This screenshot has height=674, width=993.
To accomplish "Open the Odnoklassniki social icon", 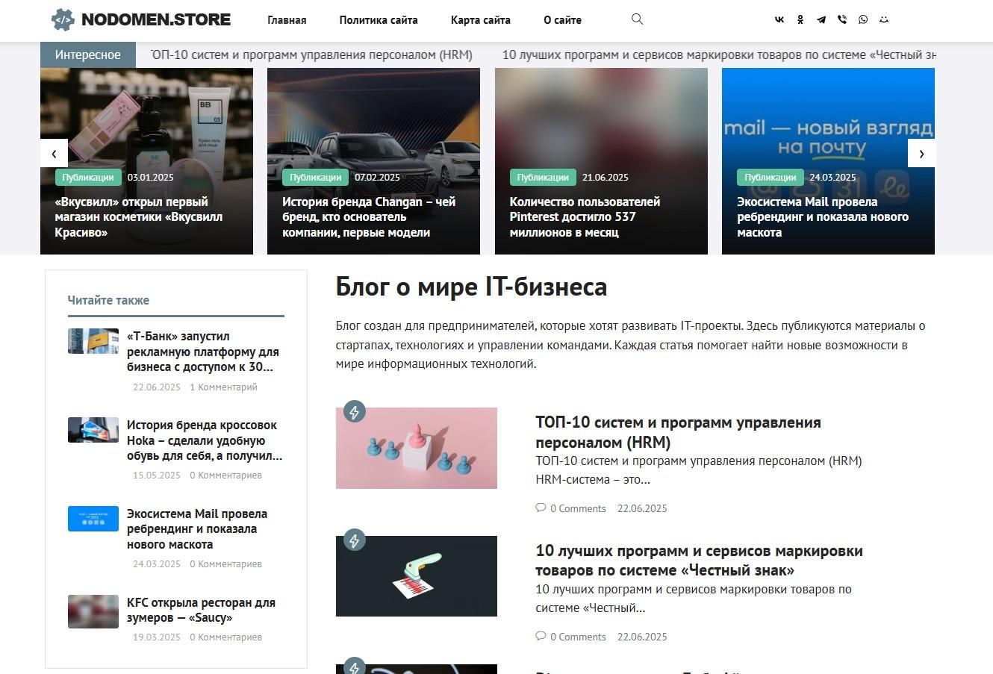I will point(800,20).
